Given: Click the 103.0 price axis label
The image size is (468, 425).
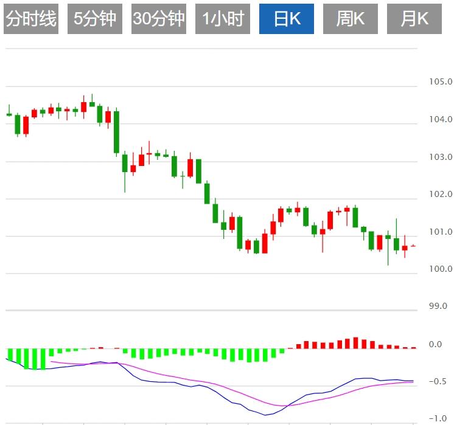Looking at the screenshot, I should coord(441,157).
